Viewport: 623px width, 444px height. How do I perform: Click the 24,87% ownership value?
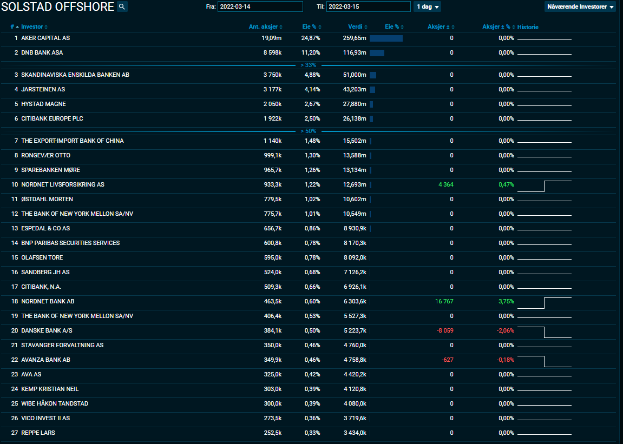tap(311, 38)
